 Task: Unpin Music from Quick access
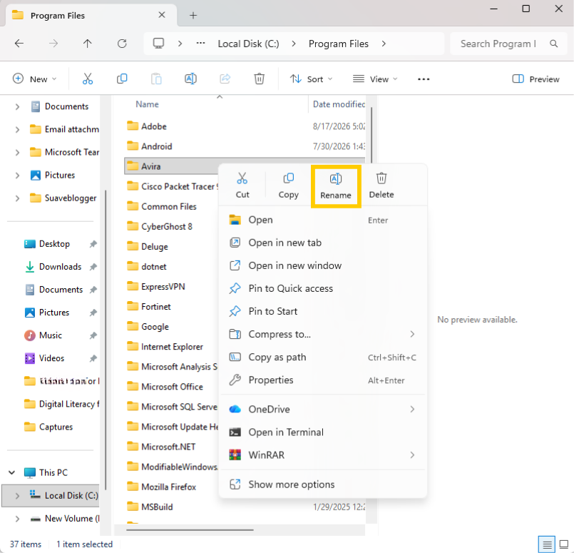[x=93, y=335]
